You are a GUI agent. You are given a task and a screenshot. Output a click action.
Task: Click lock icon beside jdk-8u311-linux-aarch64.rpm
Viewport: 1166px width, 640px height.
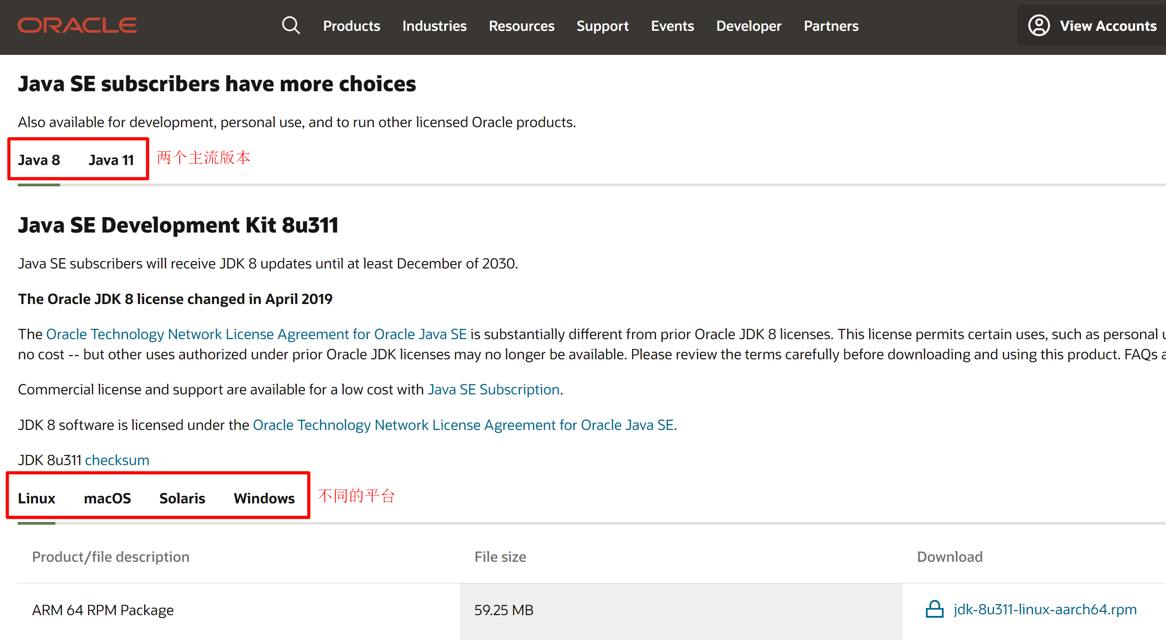[934, 609]
